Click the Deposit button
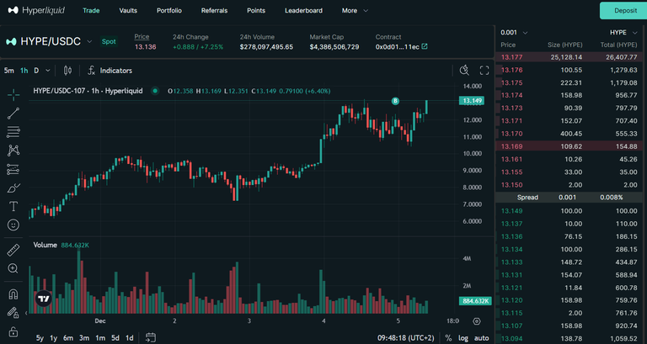The height and width of the screenshot is (344, 647). click(625, 11)
